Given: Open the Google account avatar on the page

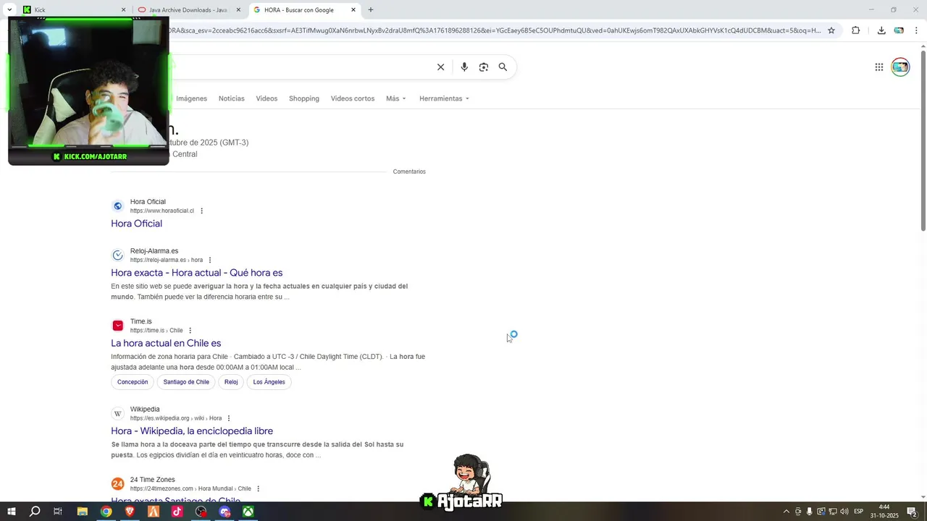Looking at the screenshot, I should [x=900, y=67].
